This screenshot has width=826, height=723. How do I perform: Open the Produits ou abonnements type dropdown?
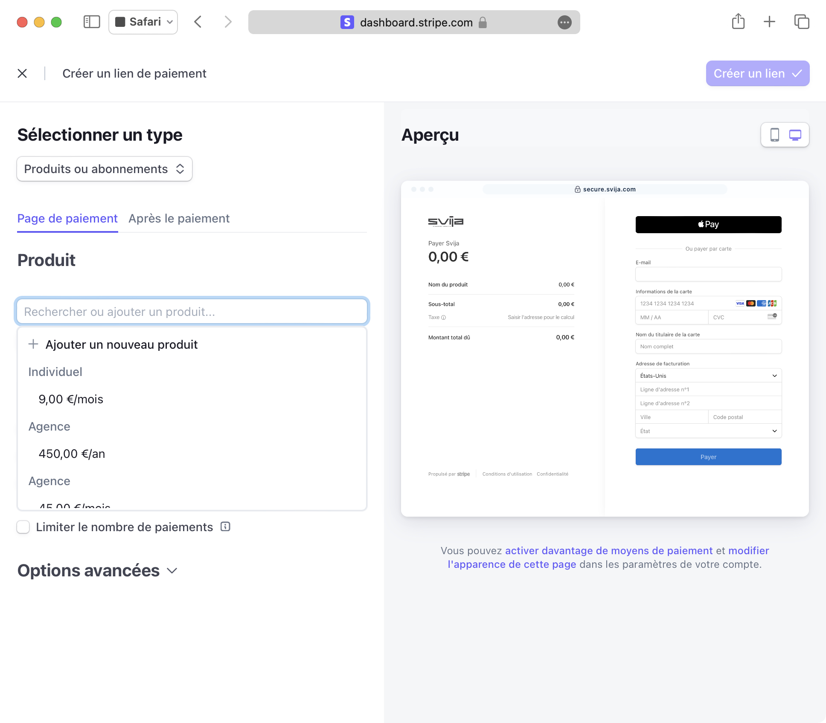coord(105,169)
